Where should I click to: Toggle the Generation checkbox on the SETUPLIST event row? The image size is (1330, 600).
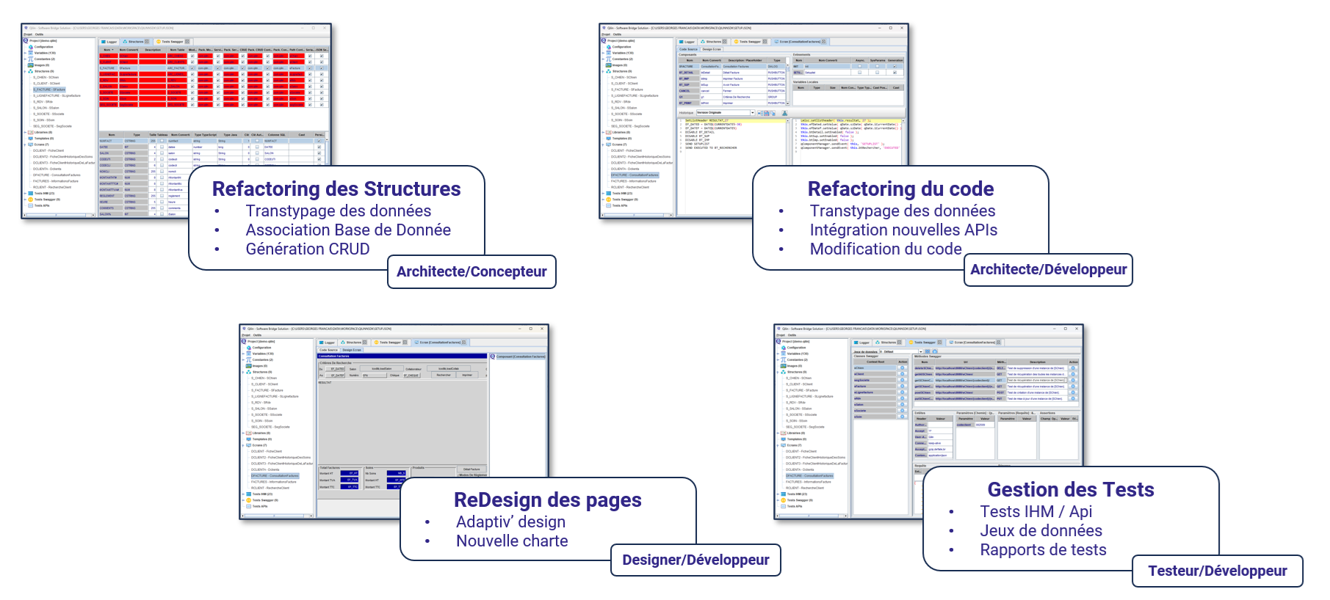click(895, 73)
